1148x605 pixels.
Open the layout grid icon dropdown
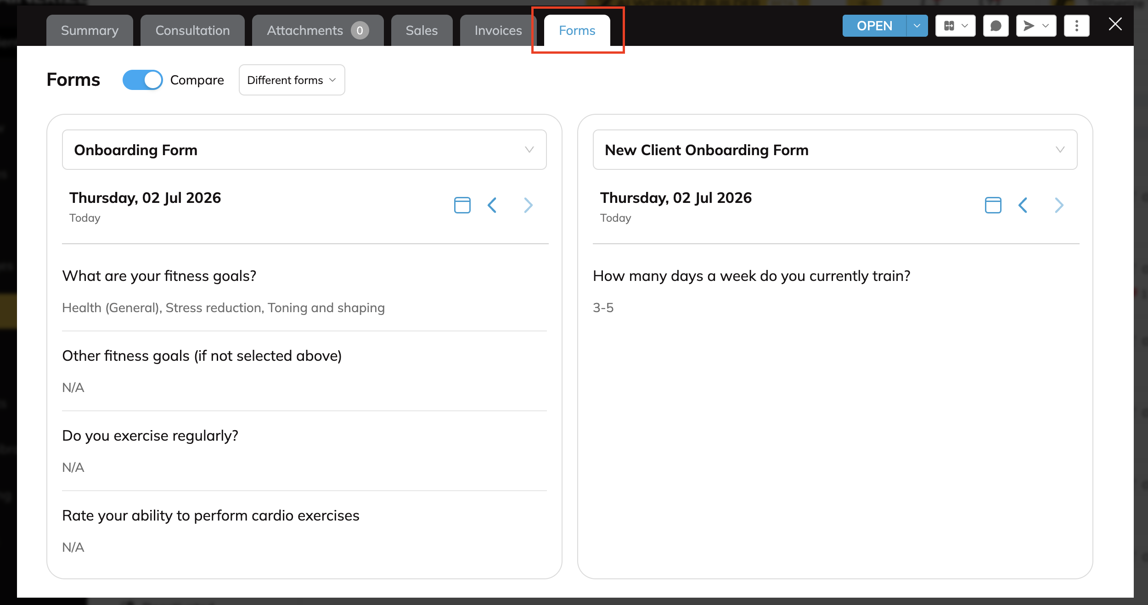point(955,26)
